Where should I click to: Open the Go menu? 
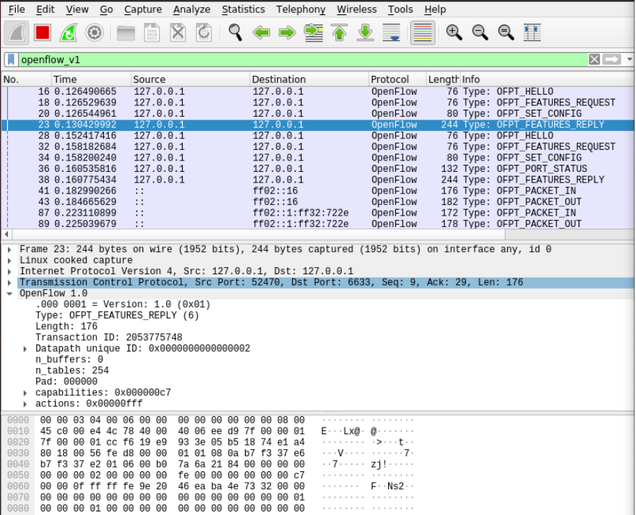pyautogui.click(x=106, y=9)
